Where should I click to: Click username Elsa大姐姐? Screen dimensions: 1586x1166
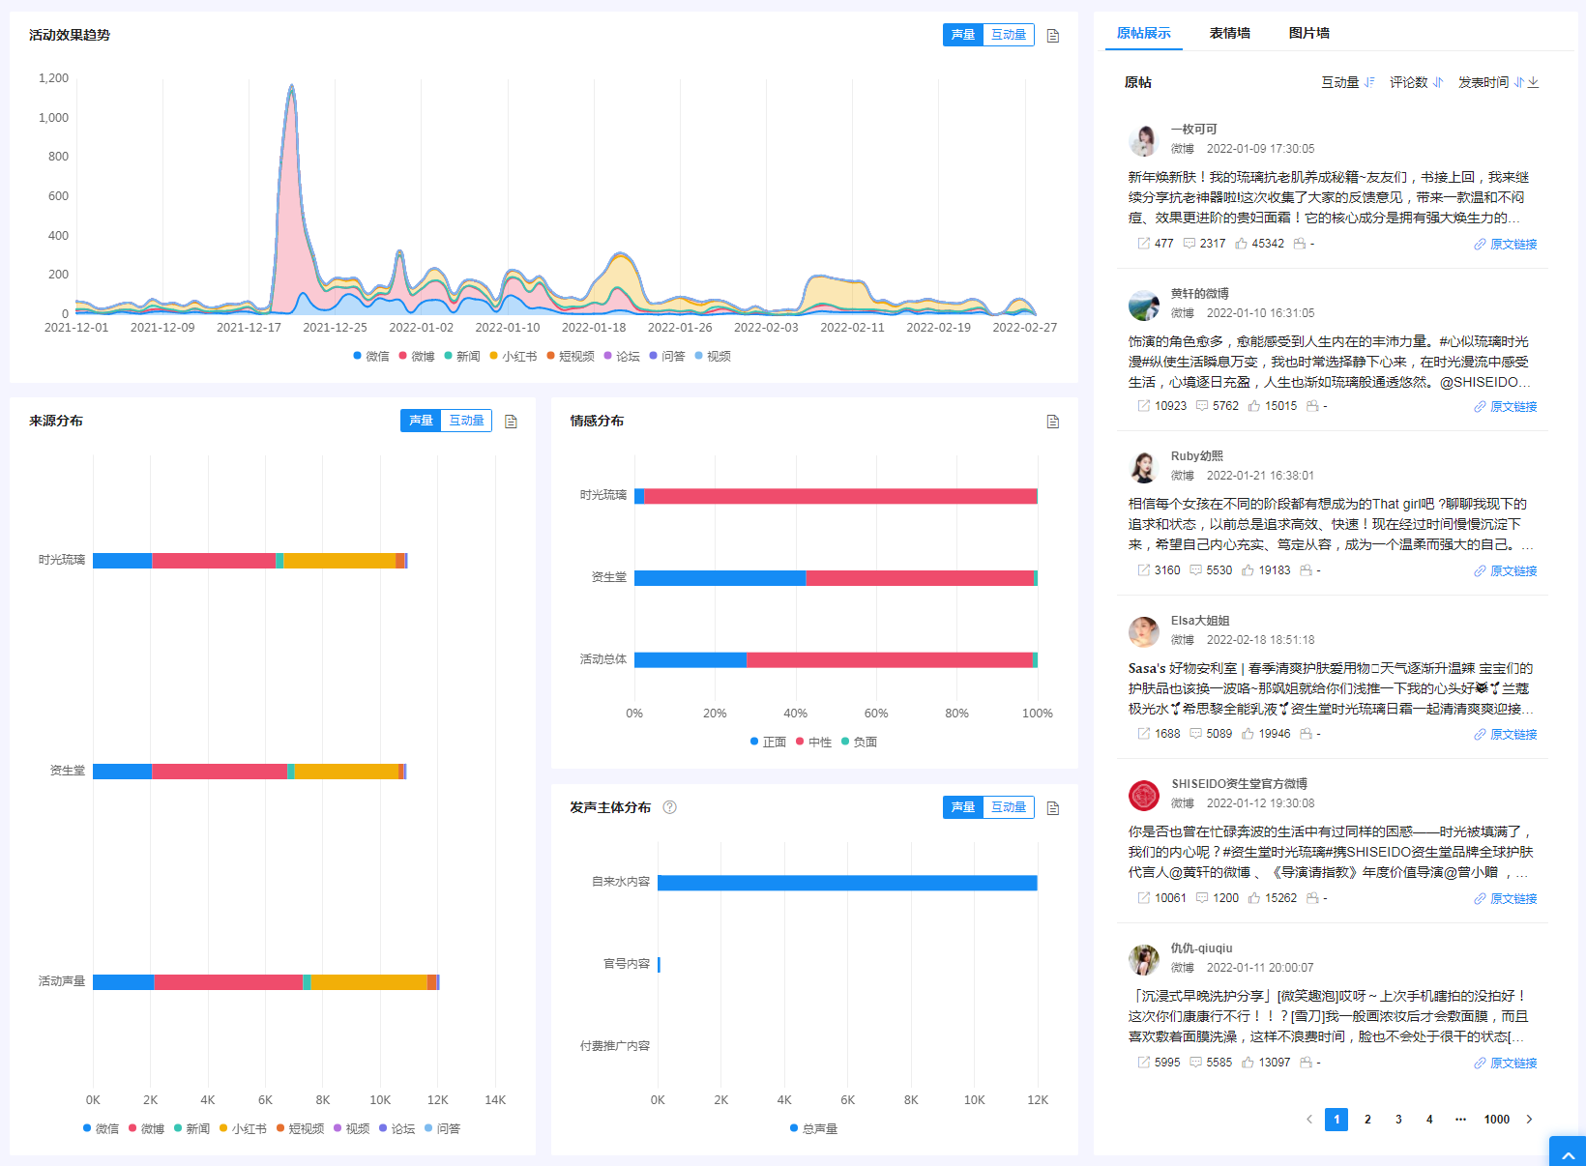coord(1200,621)
